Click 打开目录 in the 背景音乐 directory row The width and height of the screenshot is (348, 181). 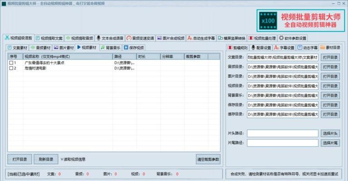[x=330, y=95]
